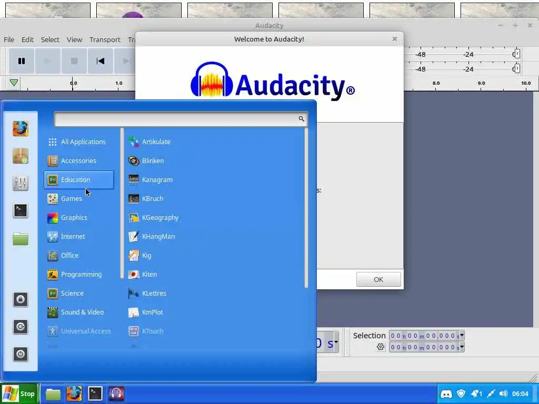Click Skip to Start button in Audacity
Screen dimensions: 539x404
coord(101,61)
